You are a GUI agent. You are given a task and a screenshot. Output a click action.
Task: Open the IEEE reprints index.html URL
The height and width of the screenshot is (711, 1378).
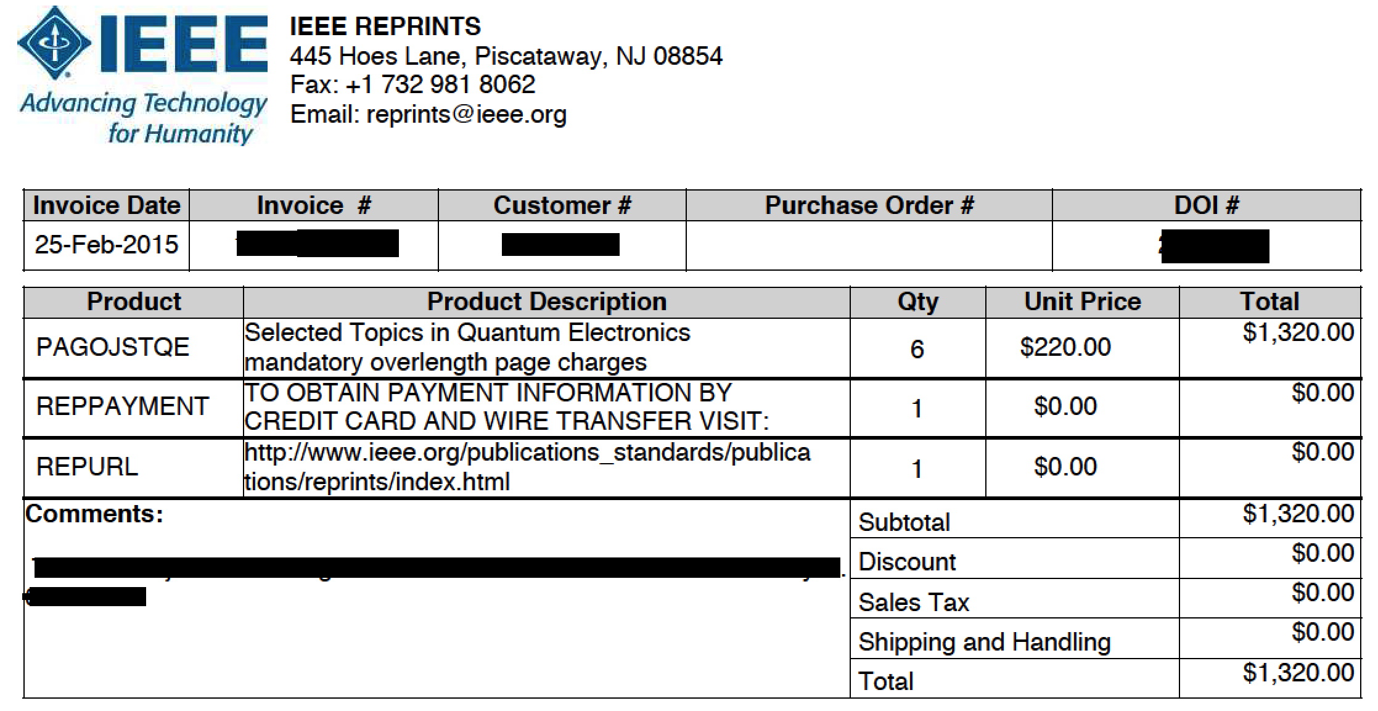click(x=527, y=467)
